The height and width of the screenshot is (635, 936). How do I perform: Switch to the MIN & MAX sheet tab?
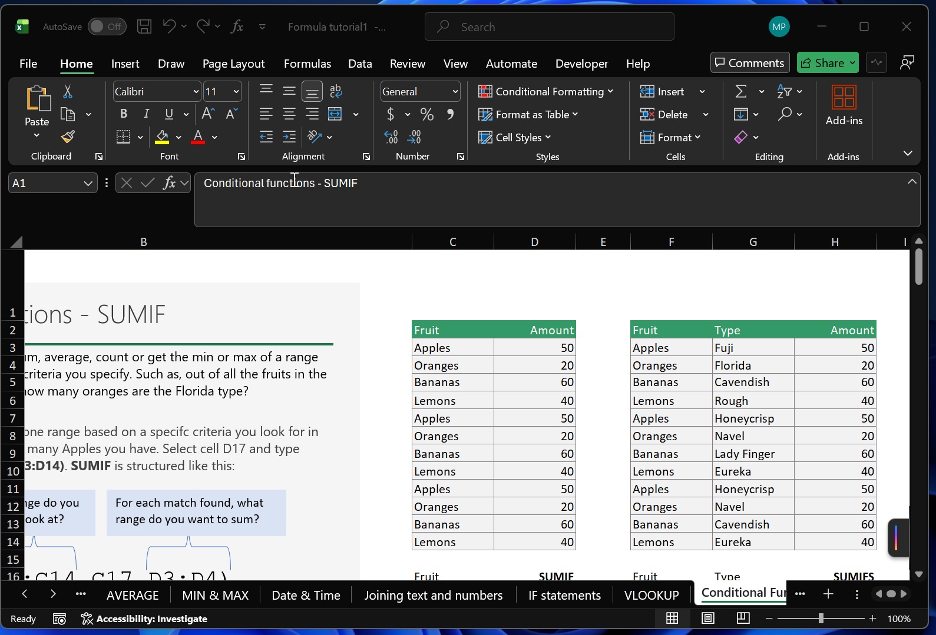(216, 595)
